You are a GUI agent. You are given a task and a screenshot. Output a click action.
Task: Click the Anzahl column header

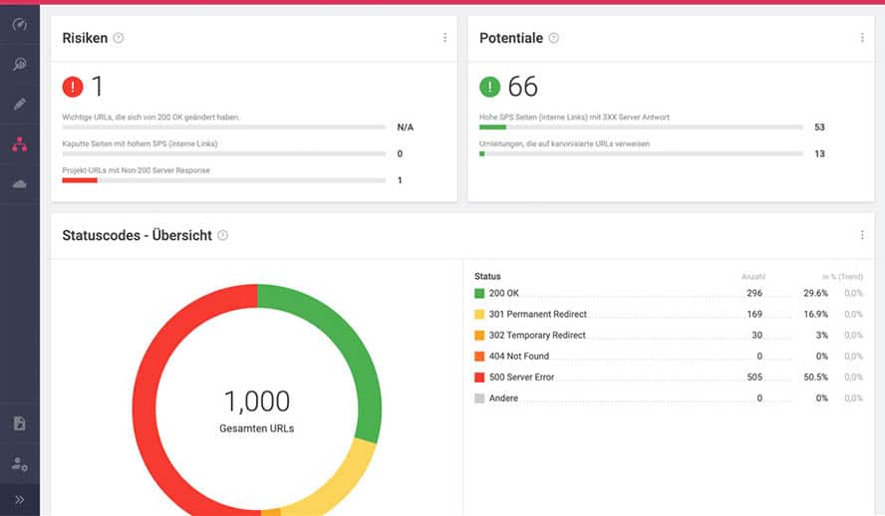[x=752, y=276]
